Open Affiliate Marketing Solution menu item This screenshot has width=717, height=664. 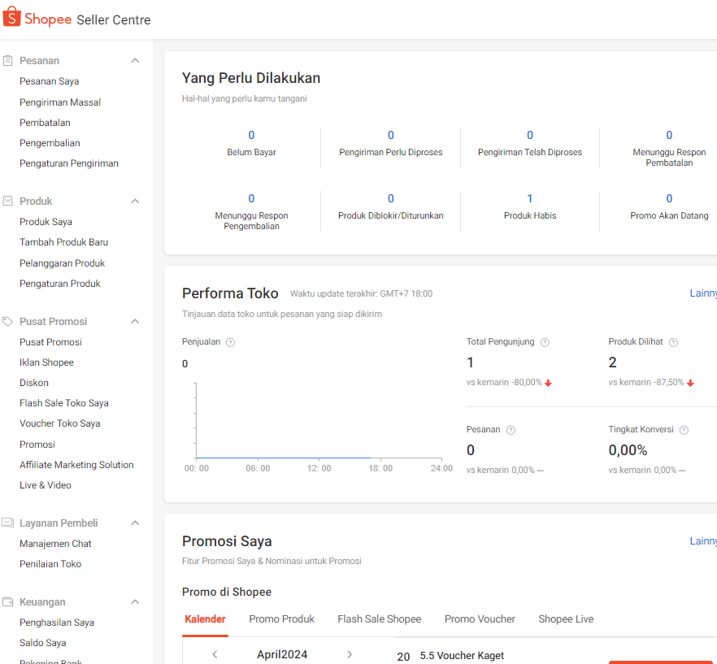pyautogui.click(x=76, y=465)
